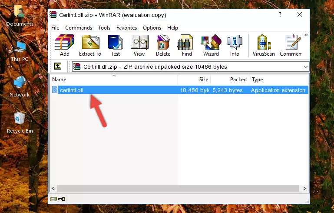Viewport: 334px width, 213px height.
Task: Click archive icon in the address bar
Action: click(x=77, y=67)
